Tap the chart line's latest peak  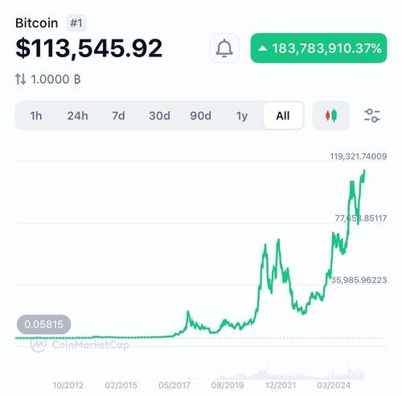point(364,170)
